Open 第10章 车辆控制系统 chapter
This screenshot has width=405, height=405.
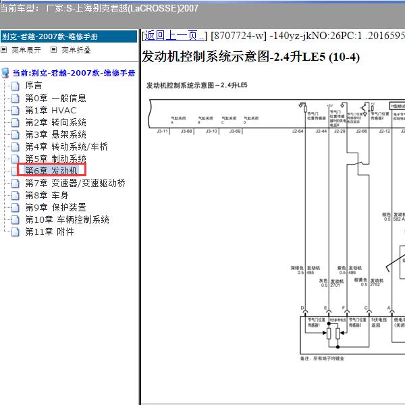coord(67,219)
